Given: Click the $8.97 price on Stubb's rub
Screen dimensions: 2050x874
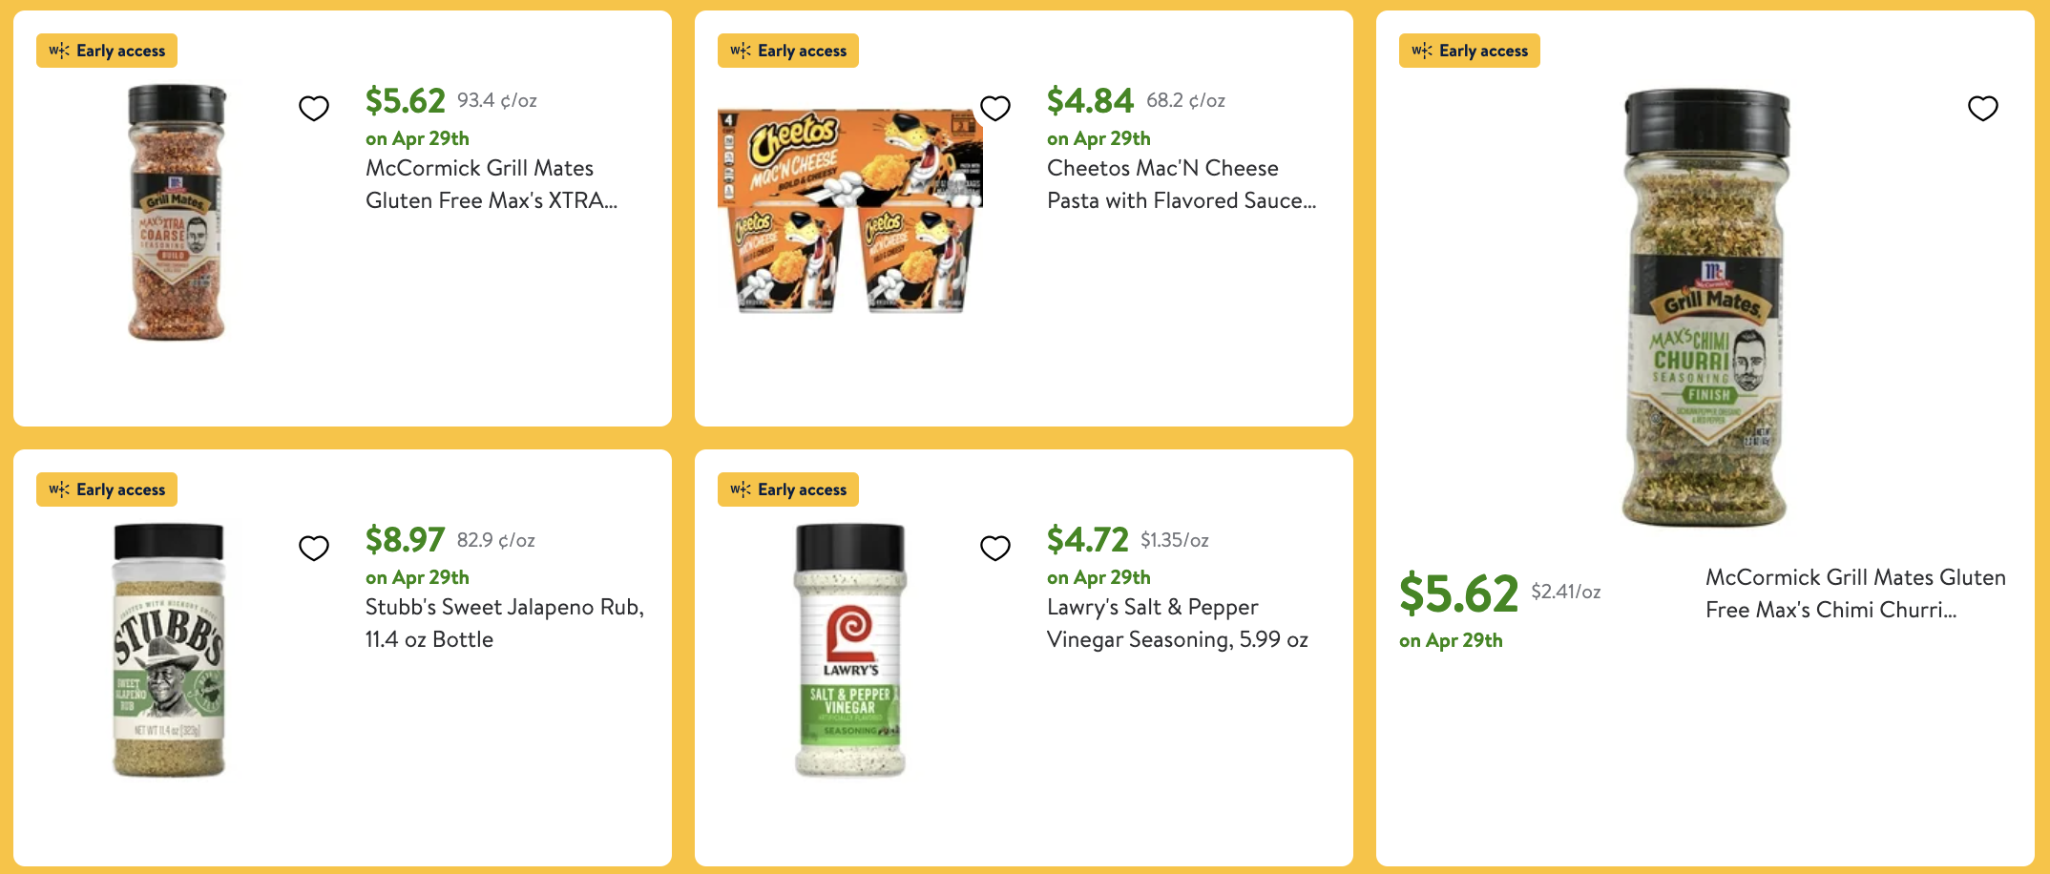Looking at the screenshot, I should 405,540.
